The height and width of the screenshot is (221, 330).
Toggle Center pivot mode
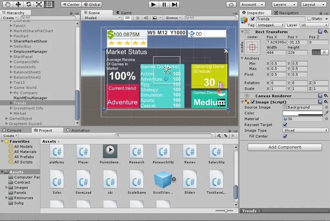tap(71, 5)
